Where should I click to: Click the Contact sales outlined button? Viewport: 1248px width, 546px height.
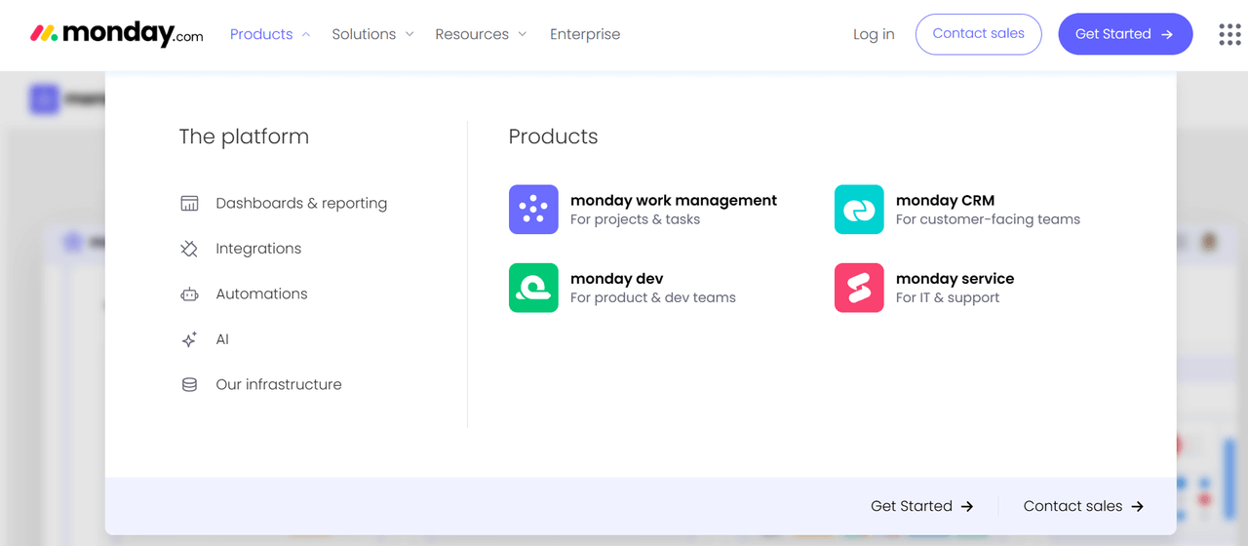979,34
